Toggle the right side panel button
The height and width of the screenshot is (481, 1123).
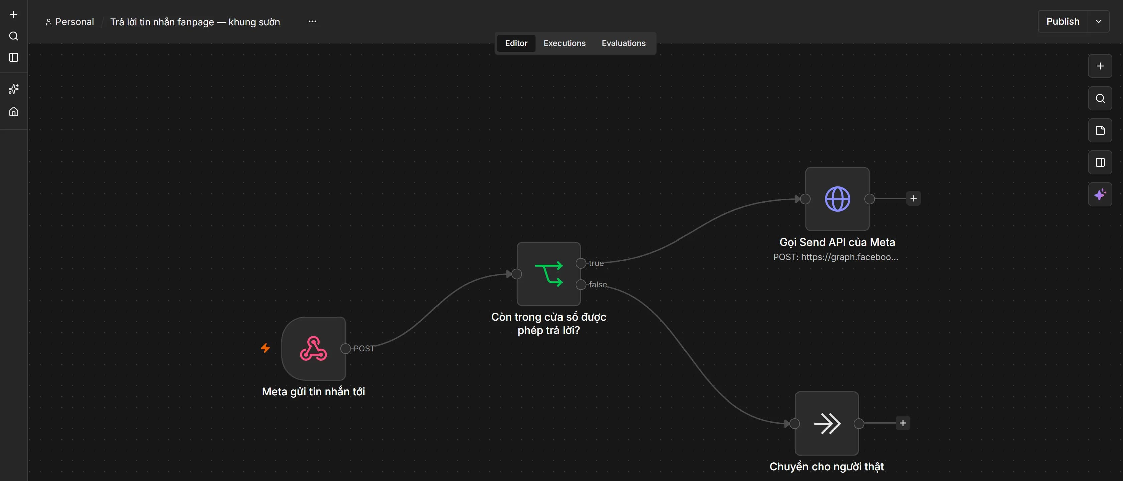[x=1100, y=163]
